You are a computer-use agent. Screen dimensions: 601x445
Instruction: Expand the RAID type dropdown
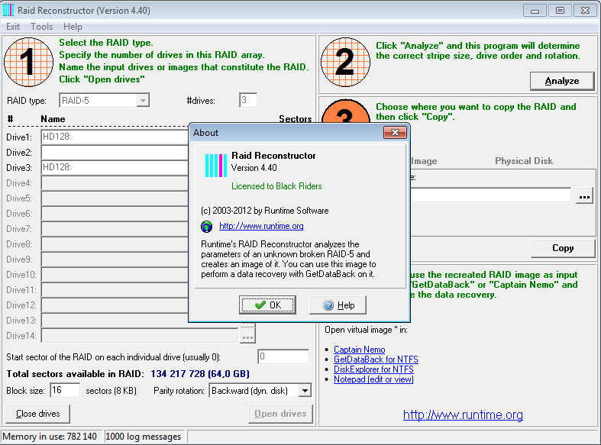click(x=143, y=100)
